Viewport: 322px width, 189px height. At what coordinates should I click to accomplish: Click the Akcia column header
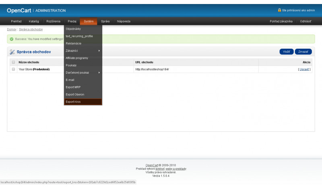coord(306,62)
